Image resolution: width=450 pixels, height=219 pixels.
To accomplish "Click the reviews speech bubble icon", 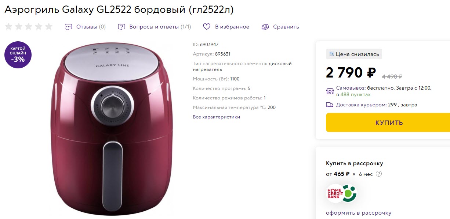I will 68,27.
